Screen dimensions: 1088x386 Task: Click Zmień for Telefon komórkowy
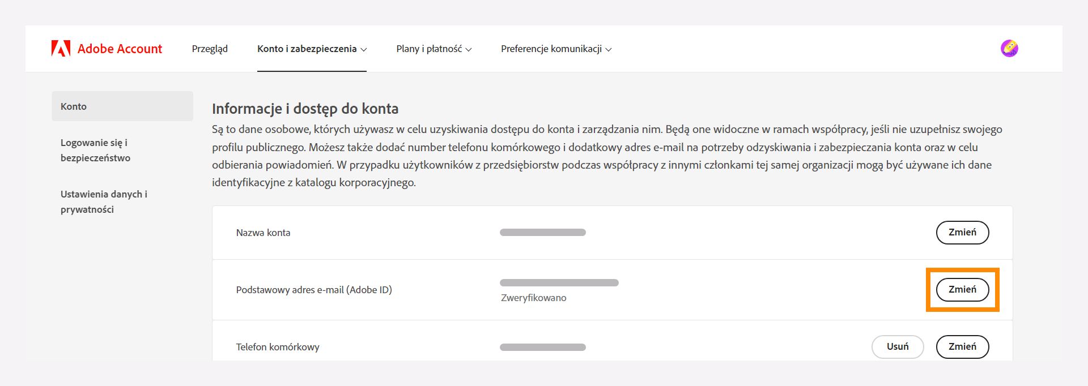962,347
